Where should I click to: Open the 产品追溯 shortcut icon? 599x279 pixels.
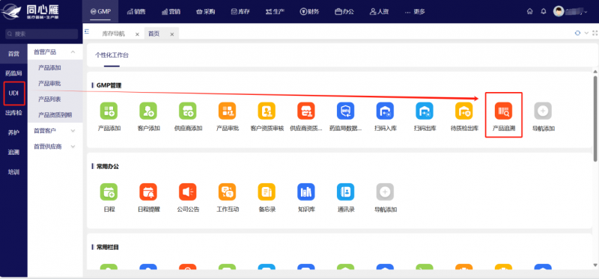503,111
